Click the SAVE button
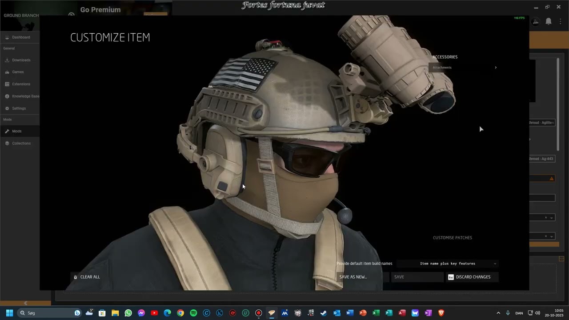 [417, 277]
